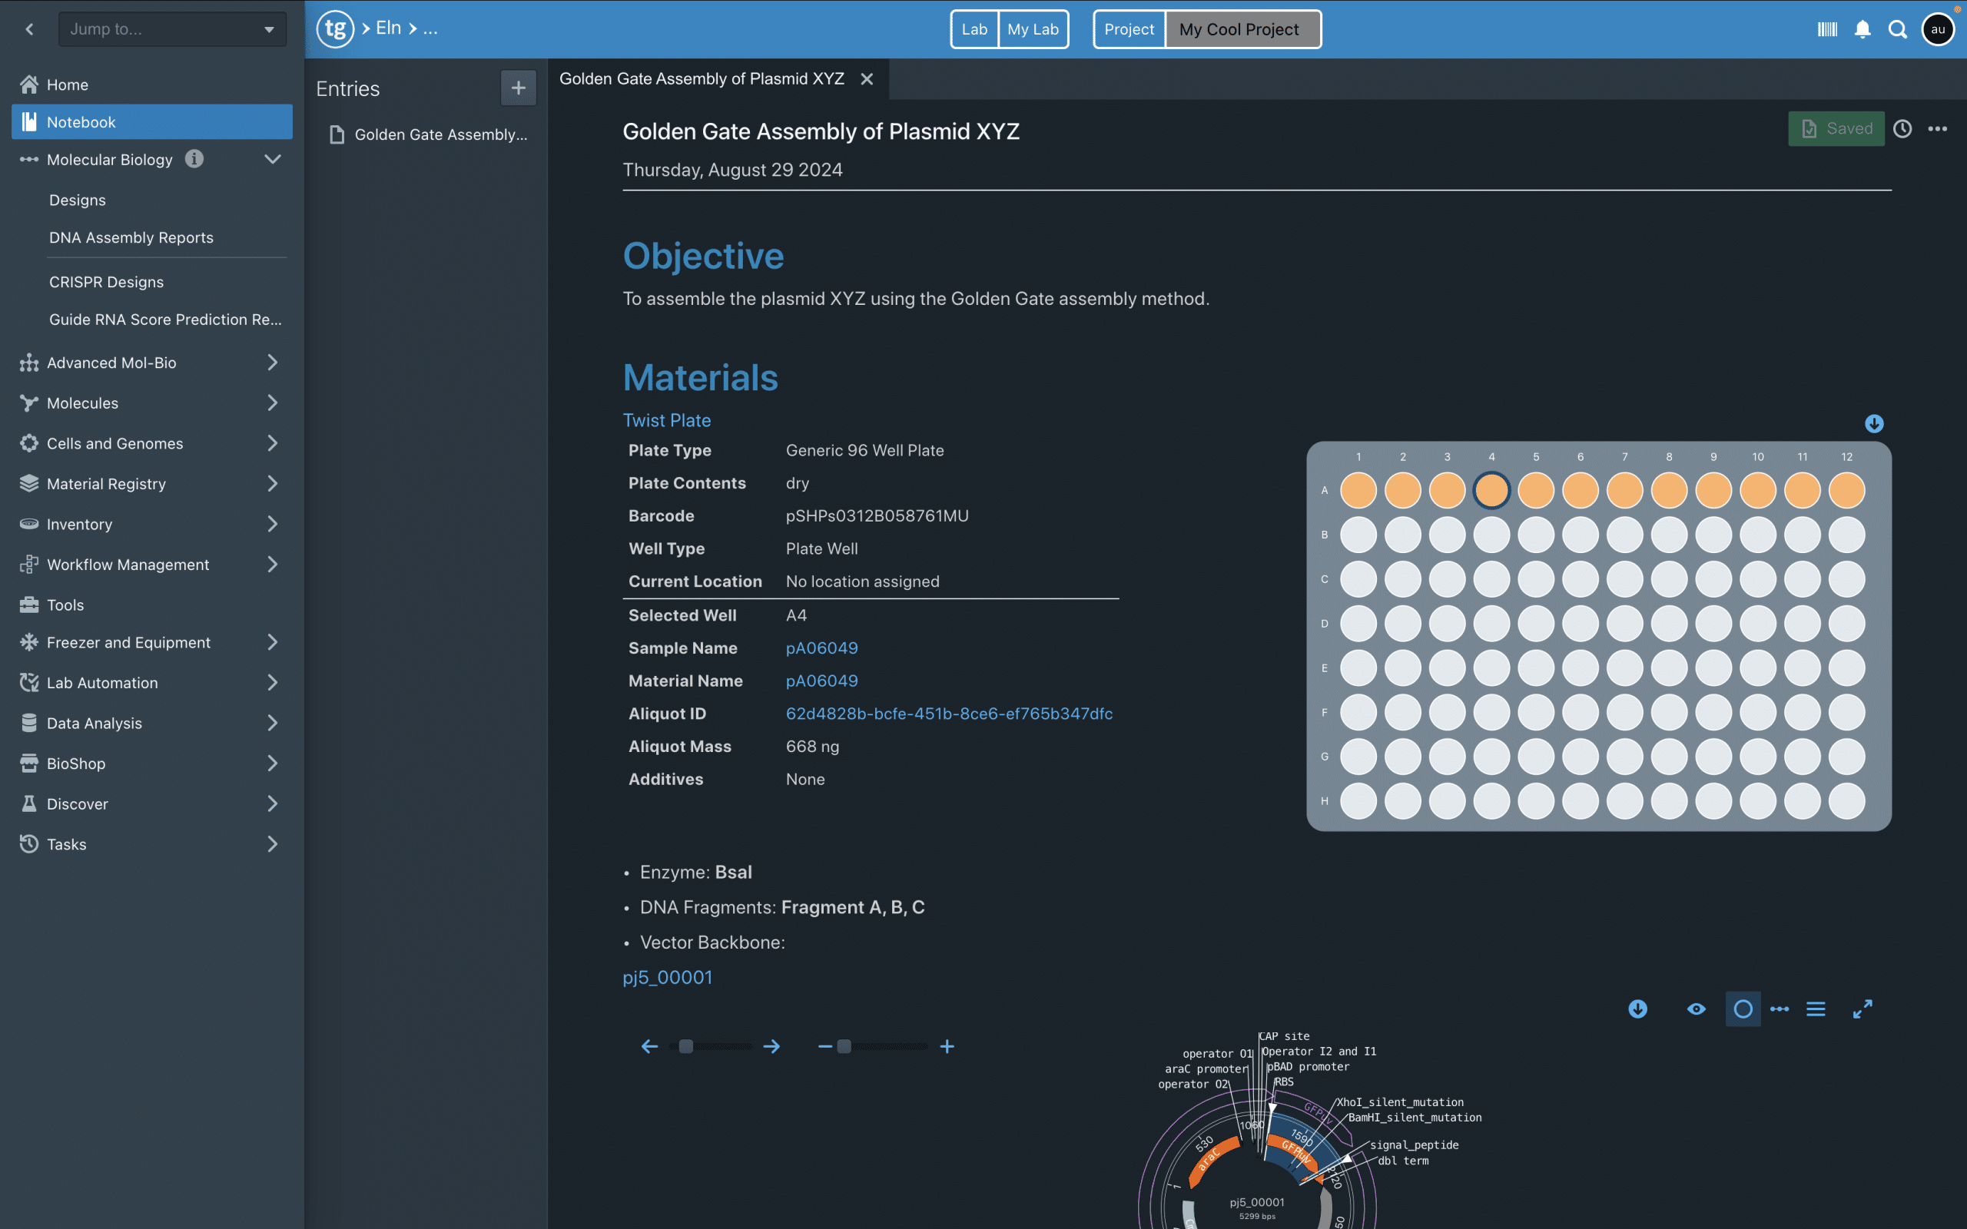This screenshot has width=1967, height=1229.
Task: Toggle annotation visibility with the eye icon
Action: (x=1697, y=1009)
